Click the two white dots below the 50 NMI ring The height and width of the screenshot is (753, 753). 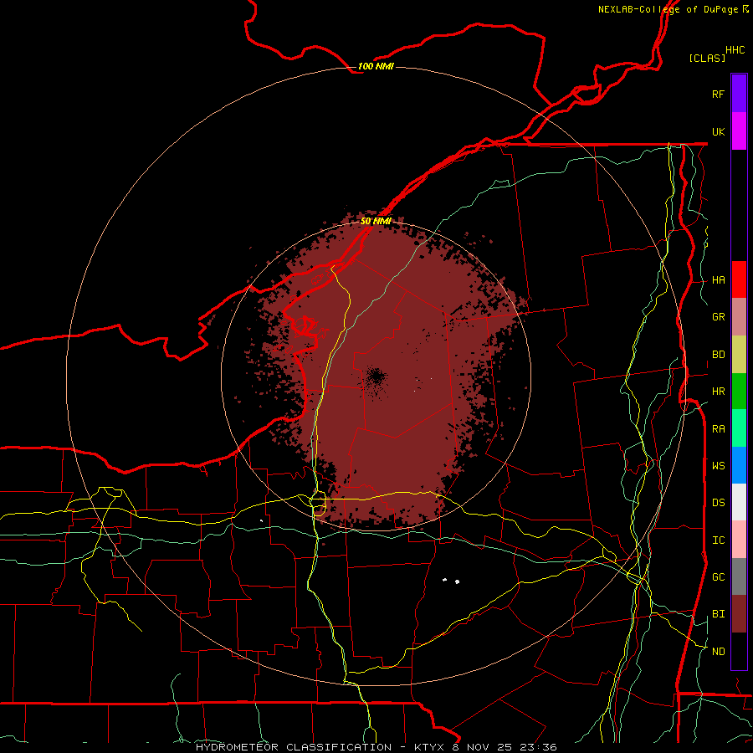(451, 581)
